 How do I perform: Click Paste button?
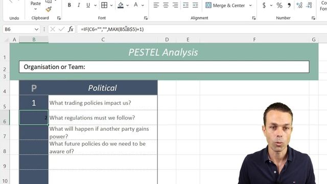[x=36, y=4]
